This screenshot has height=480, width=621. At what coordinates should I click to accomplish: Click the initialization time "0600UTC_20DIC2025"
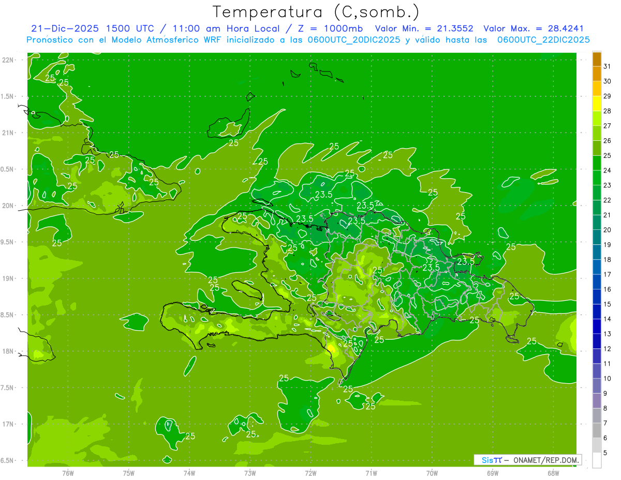(x=354, y=40)
